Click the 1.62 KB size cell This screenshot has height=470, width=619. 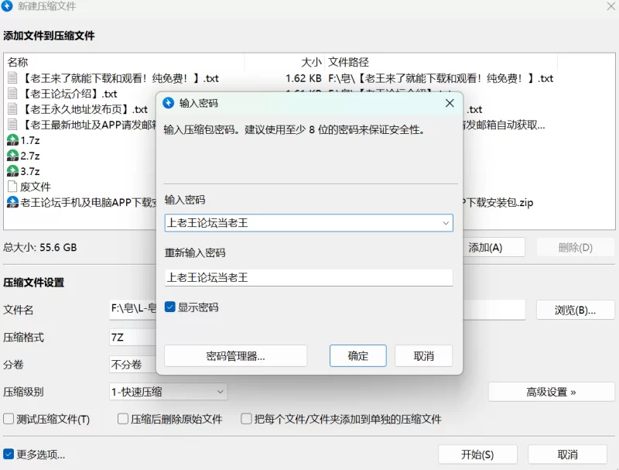[x=303, y=78]
